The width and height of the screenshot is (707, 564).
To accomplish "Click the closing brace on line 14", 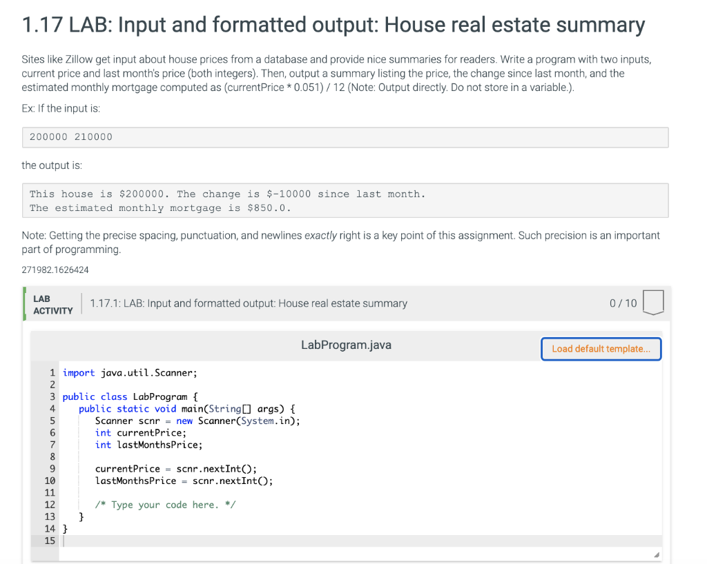I will (64, 528).
